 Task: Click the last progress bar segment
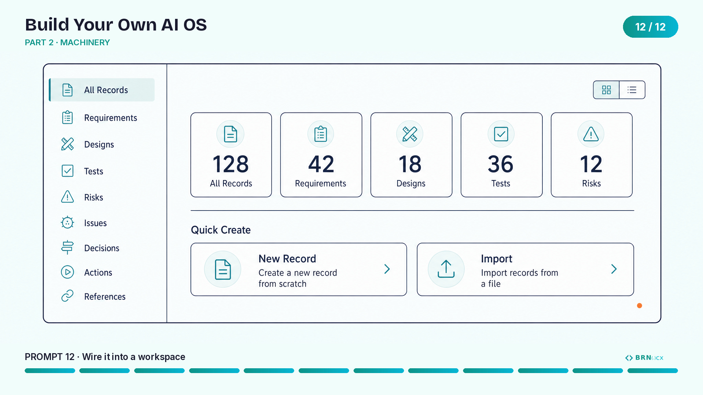[653, 371]
